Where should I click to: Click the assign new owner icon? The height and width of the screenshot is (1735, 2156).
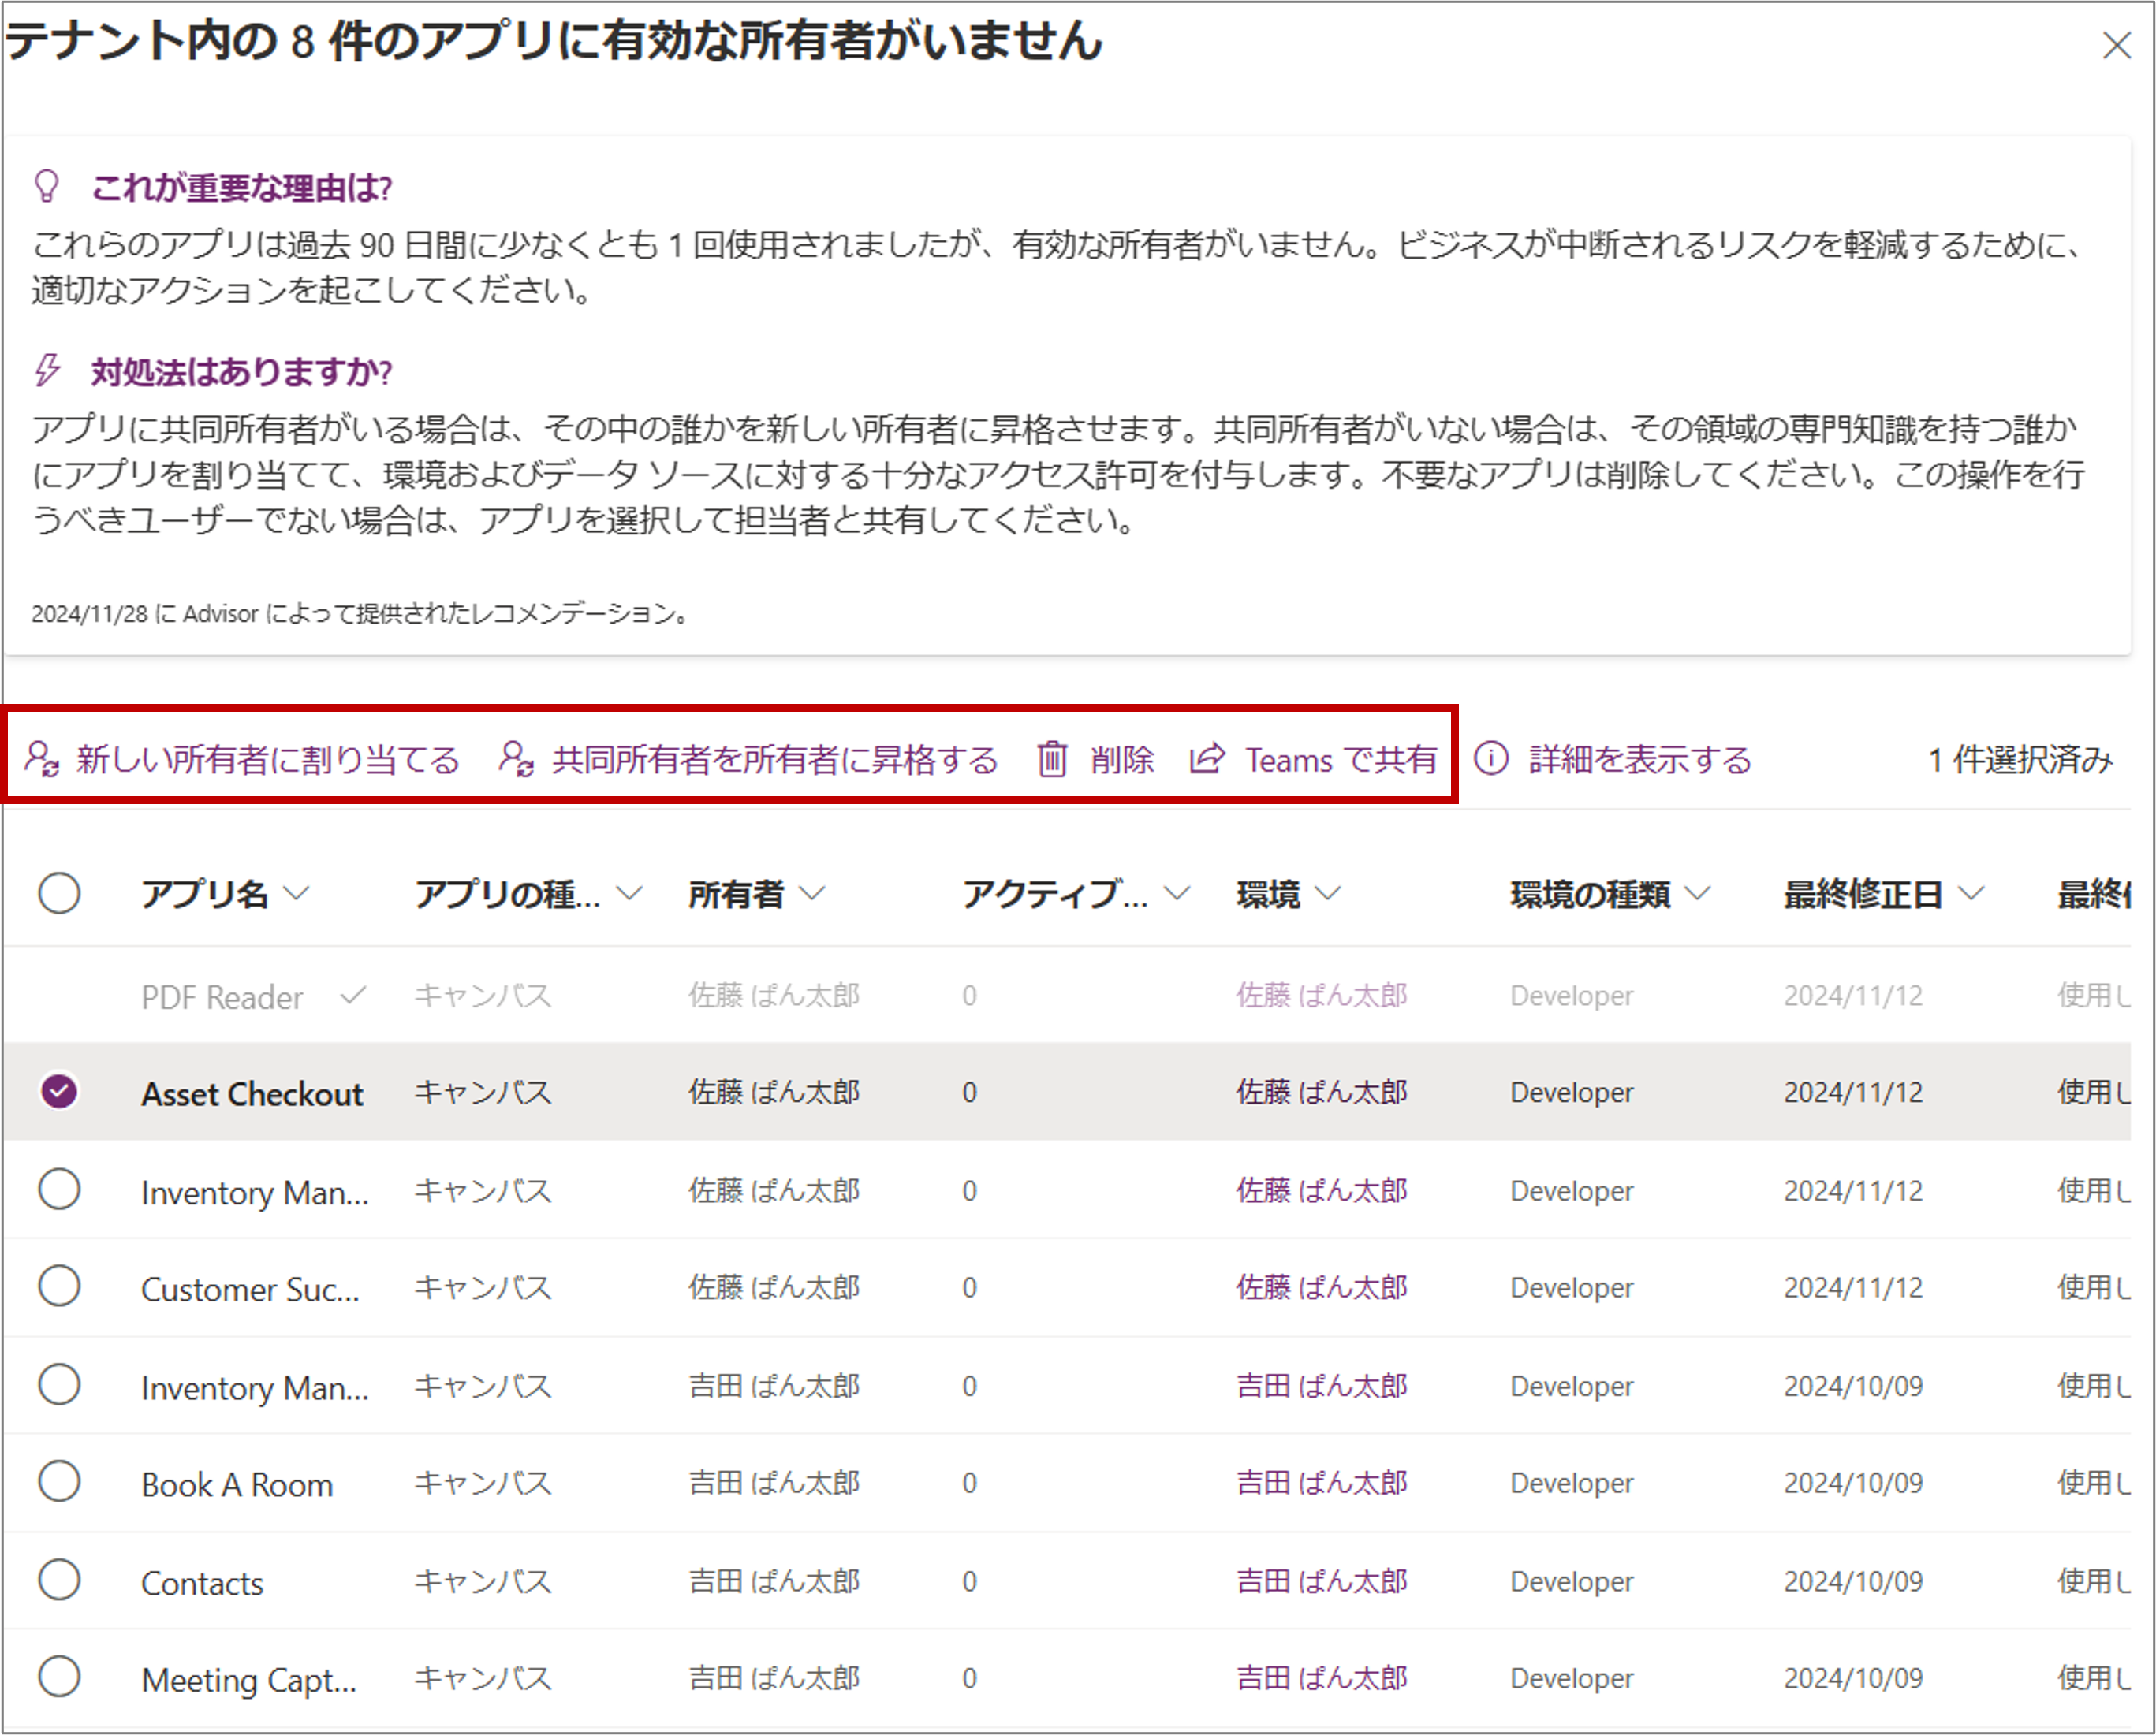pyautogui.click(x=43, y=760)
